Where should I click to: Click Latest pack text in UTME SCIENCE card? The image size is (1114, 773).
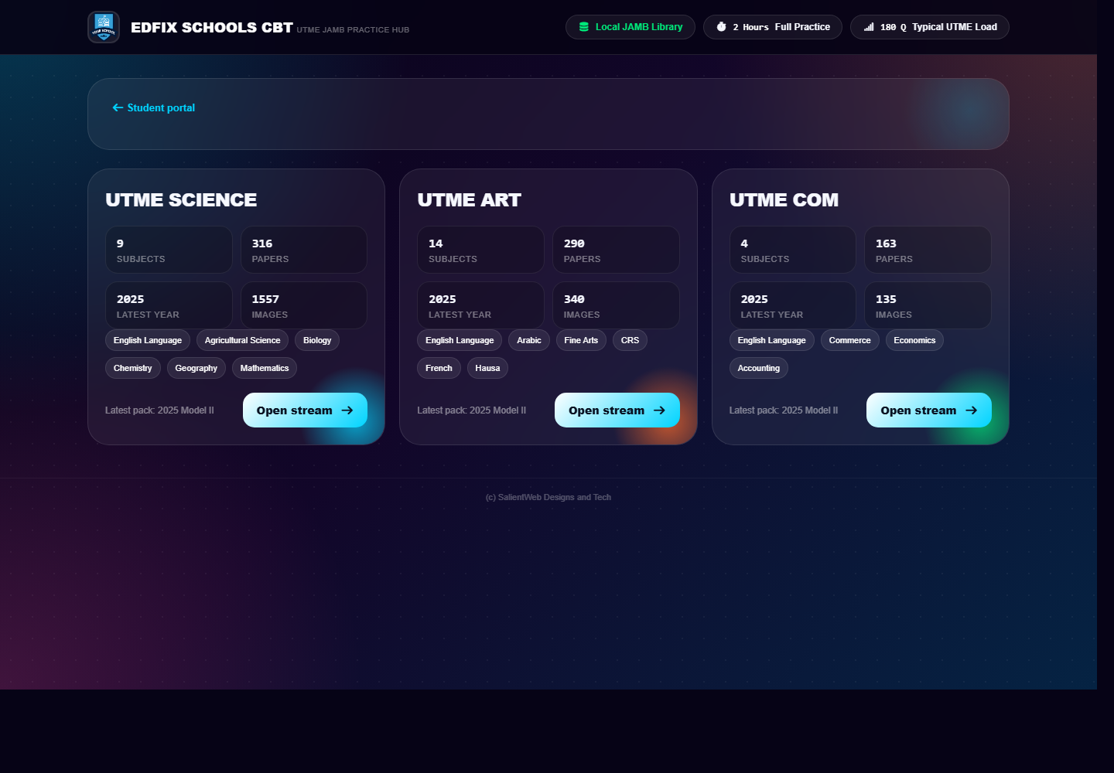[159, 410]
